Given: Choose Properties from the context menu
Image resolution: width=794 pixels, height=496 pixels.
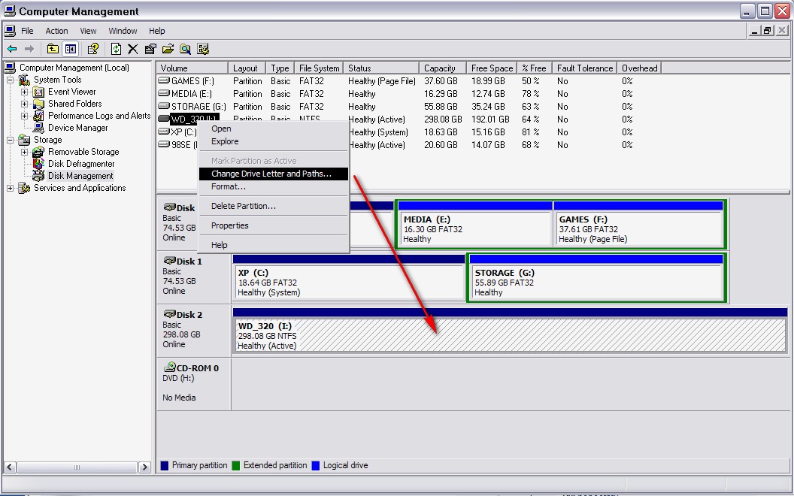Looking at the screenshot, I should (274, 225).
